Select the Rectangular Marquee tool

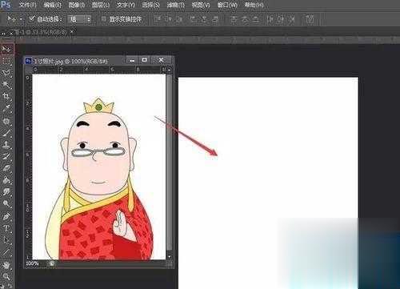(x=6, y=61)
